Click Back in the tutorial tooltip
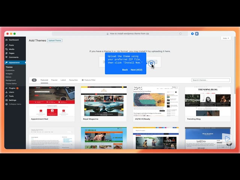The width and height of the screenshot is (240, 180). click(125, 70)
